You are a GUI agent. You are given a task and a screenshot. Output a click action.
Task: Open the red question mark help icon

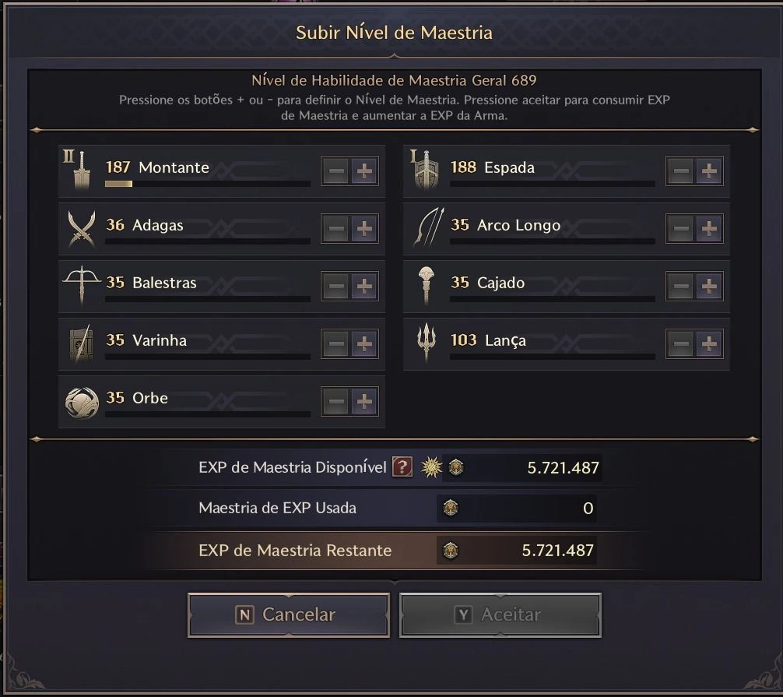[402, 467]
